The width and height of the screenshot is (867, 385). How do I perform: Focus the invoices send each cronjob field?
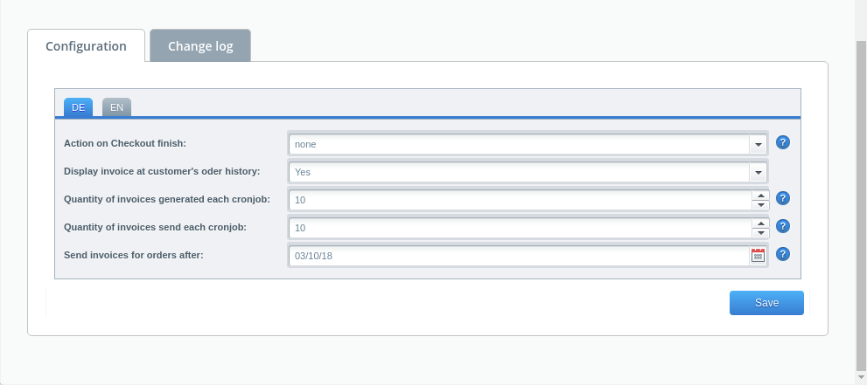(518, 228)
